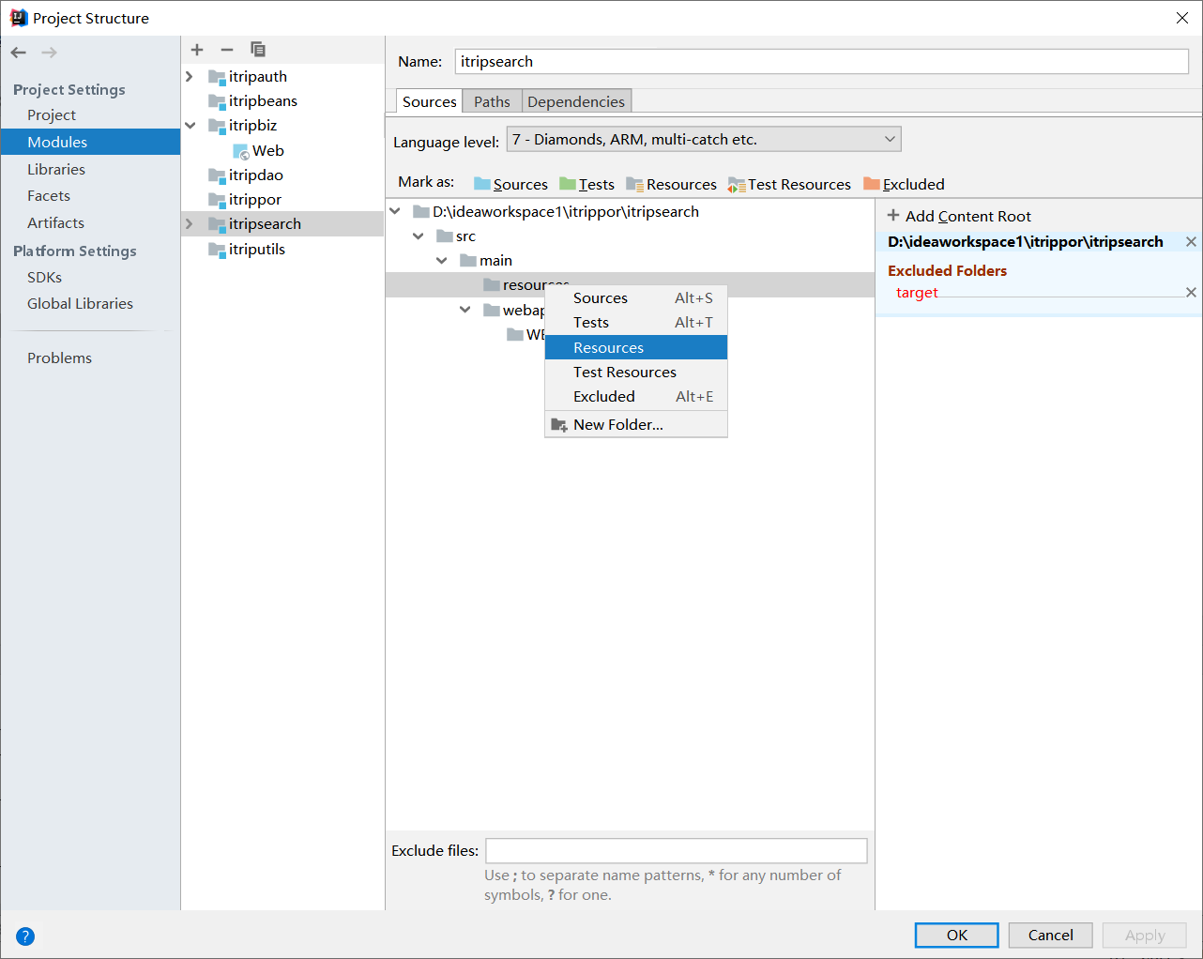Image resolution: width=1203 pixels, height=959 pixels.
Task: Click the Cancel button
Action: (1050, 935)
